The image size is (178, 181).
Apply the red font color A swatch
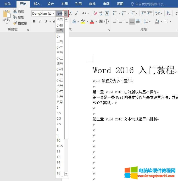92,21
